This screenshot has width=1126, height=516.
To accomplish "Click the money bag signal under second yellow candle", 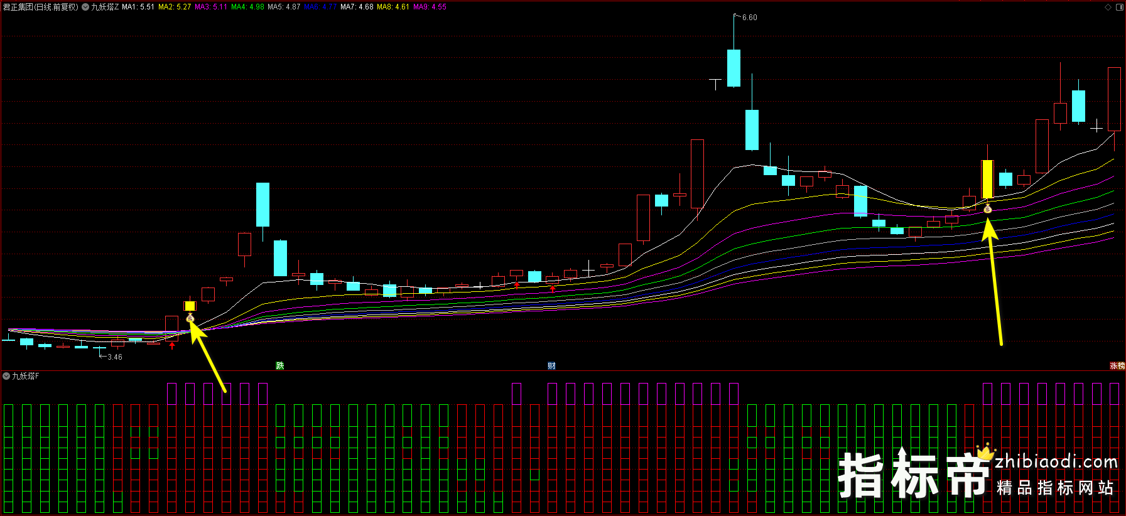I will (x=987, y=208).
